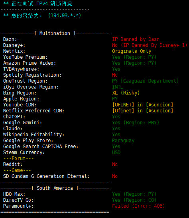The height and width of the screenshot is (218, 189).
Task: Click the Multination section header
Action: [x=55, y=33]
